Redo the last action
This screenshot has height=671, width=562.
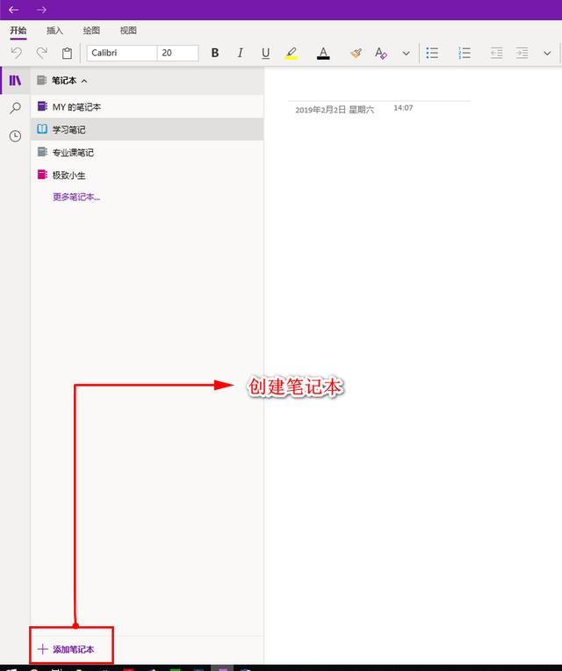[x=41, y=53]
